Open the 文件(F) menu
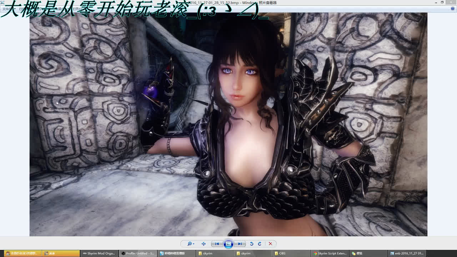The width and height of the screenshot is (457, 257). [x=5, y=9]
